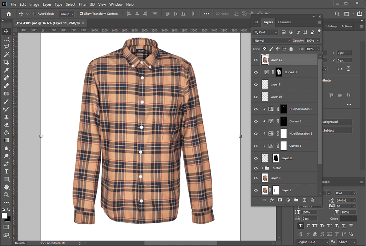Open the Fill value dropdown

(x=318, y=49)
